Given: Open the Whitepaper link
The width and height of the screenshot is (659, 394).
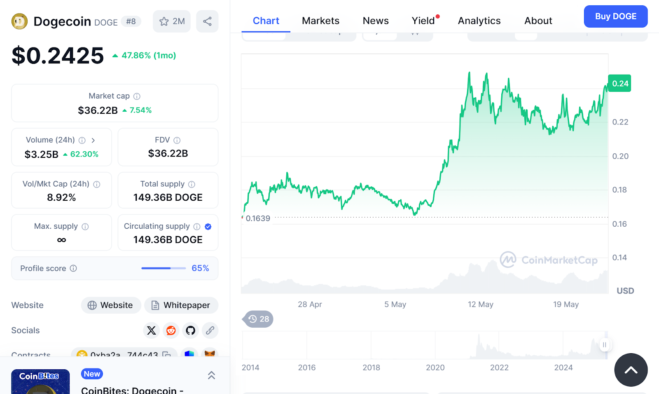Looking at the screenshot, I should [181, 305].
